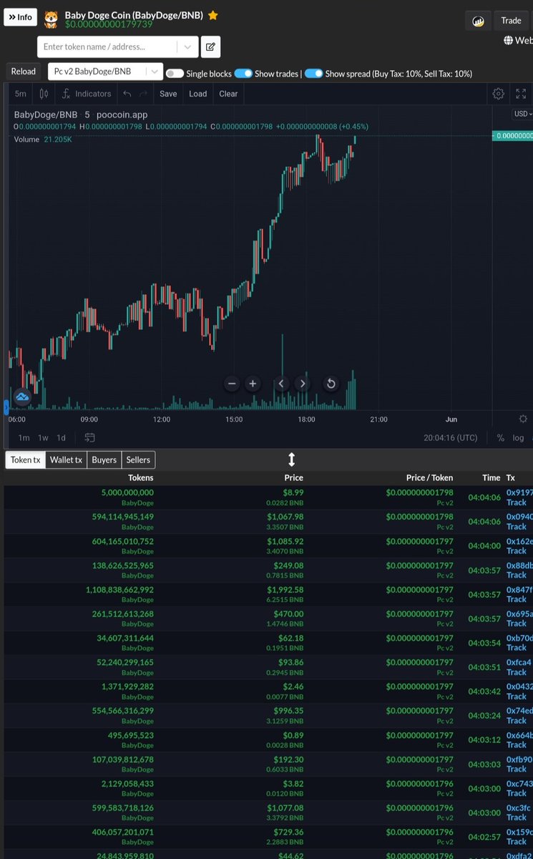The image size is (533, 859).
Task: Click the Price / Token column header
Action: point(429,477)
